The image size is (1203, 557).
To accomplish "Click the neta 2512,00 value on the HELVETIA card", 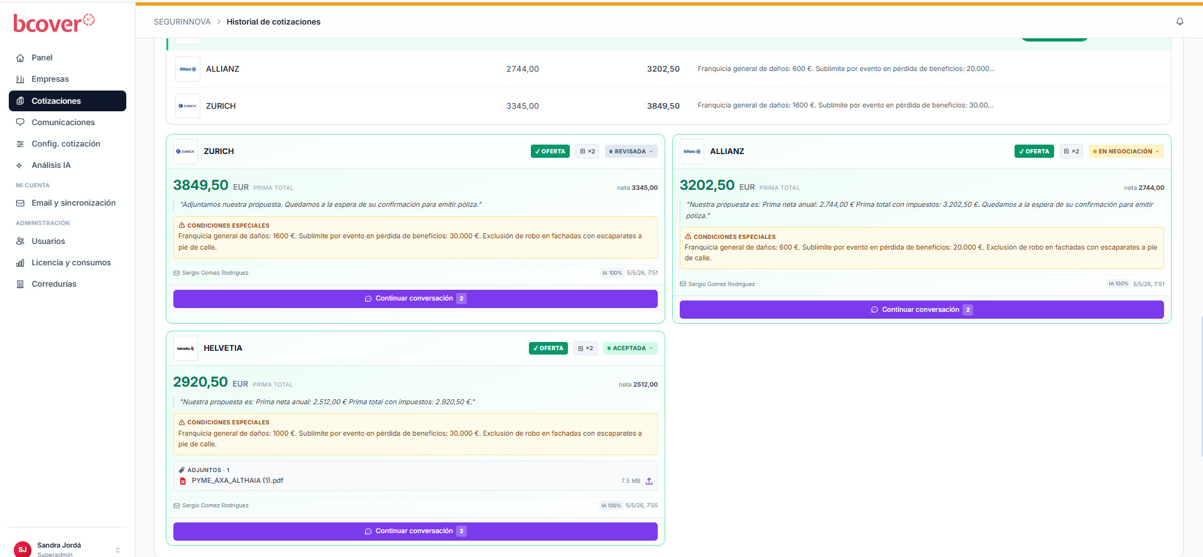I will click(x=638, y=385).
